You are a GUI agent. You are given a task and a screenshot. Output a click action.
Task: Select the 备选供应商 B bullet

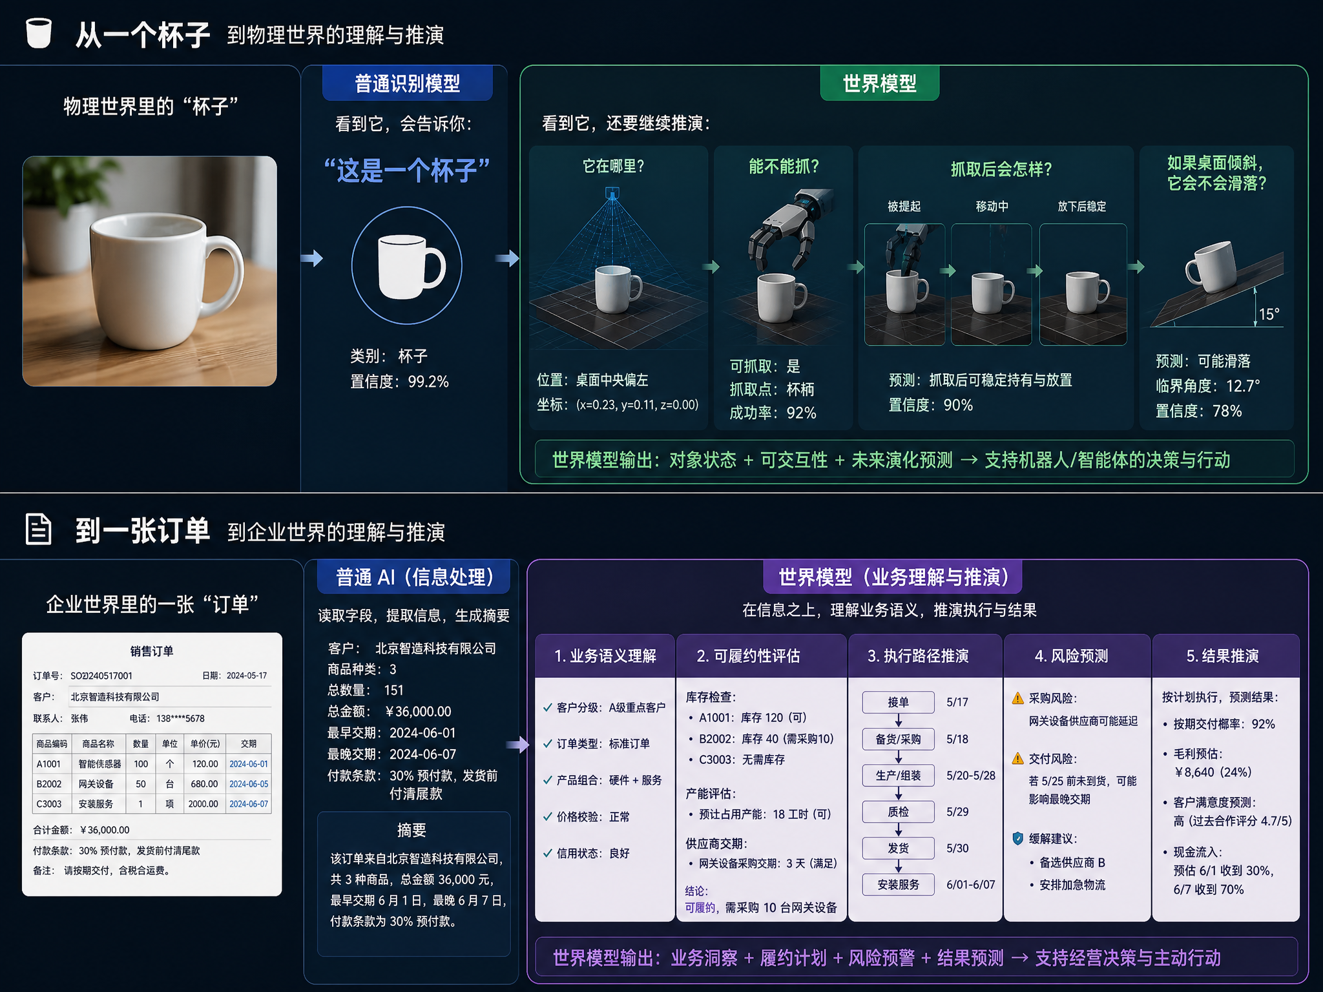coord(1067,863)
